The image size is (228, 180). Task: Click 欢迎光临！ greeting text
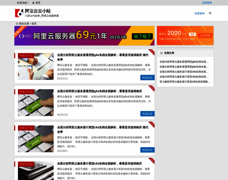tap(23, 3)
